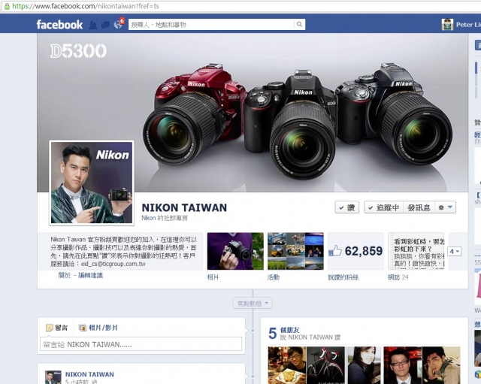Open the Nikon Taiwan profile picture

[92, 183]
